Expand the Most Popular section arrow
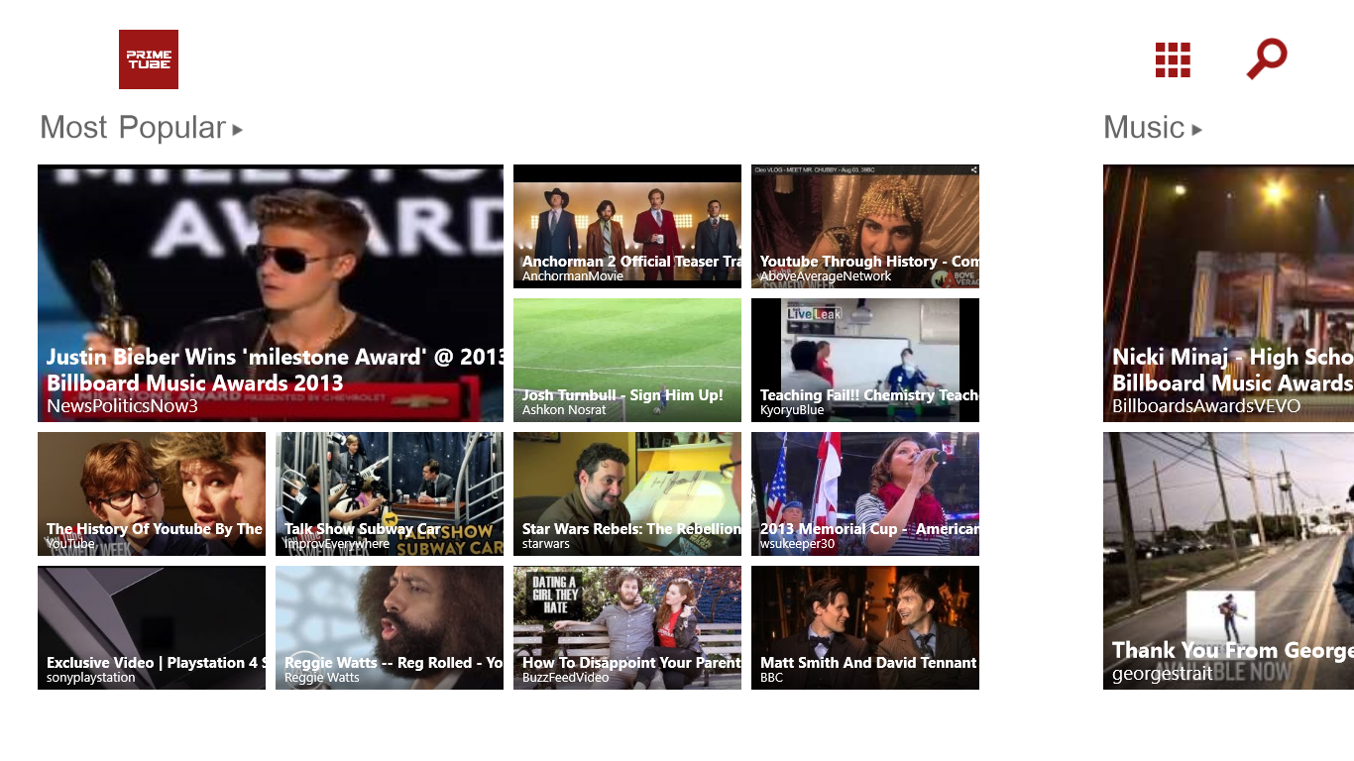This screenshot has height=761, width=1354. point(238,129)
